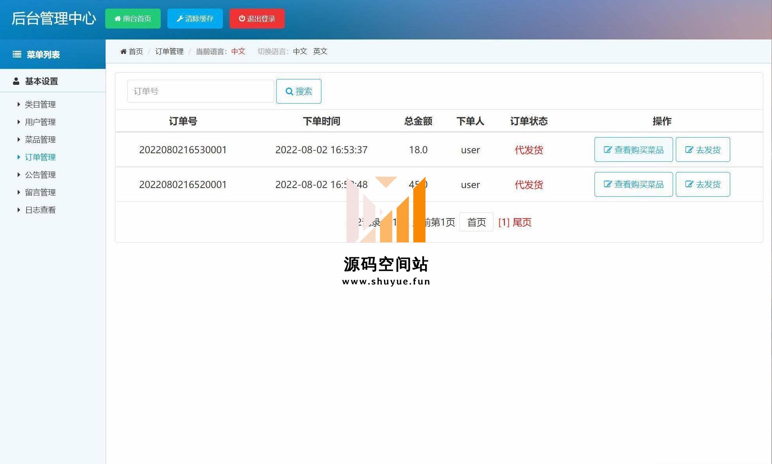Open 公告管理 in sidebar
Image resolution: width=772 pixels, height=464 pixels.
click(40, 175)
